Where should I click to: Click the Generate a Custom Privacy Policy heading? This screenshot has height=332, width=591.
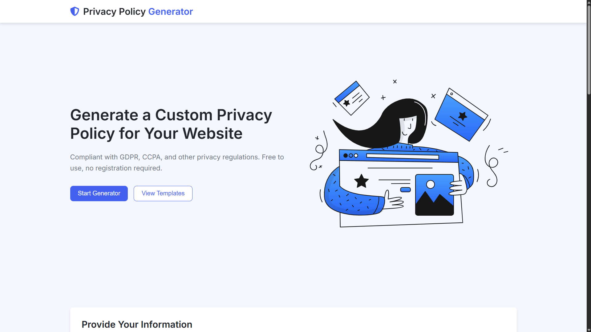pyautogui.click(x=171, y=124)
